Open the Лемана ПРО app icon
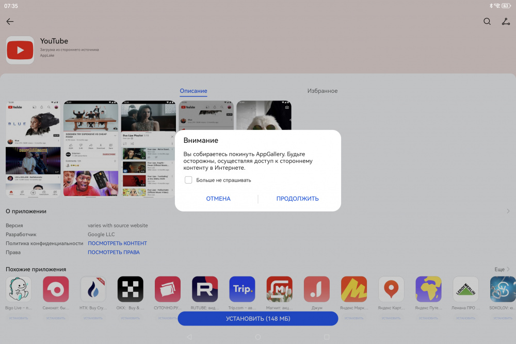The height and width of the screenshot is (344, 516). coord(465,289)
